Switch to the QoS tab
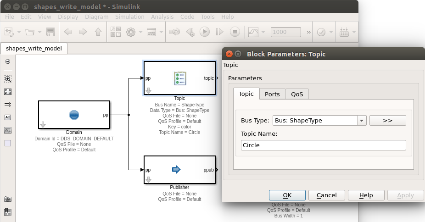The height and width of the screenshot is (222, 425). [297, 94]
